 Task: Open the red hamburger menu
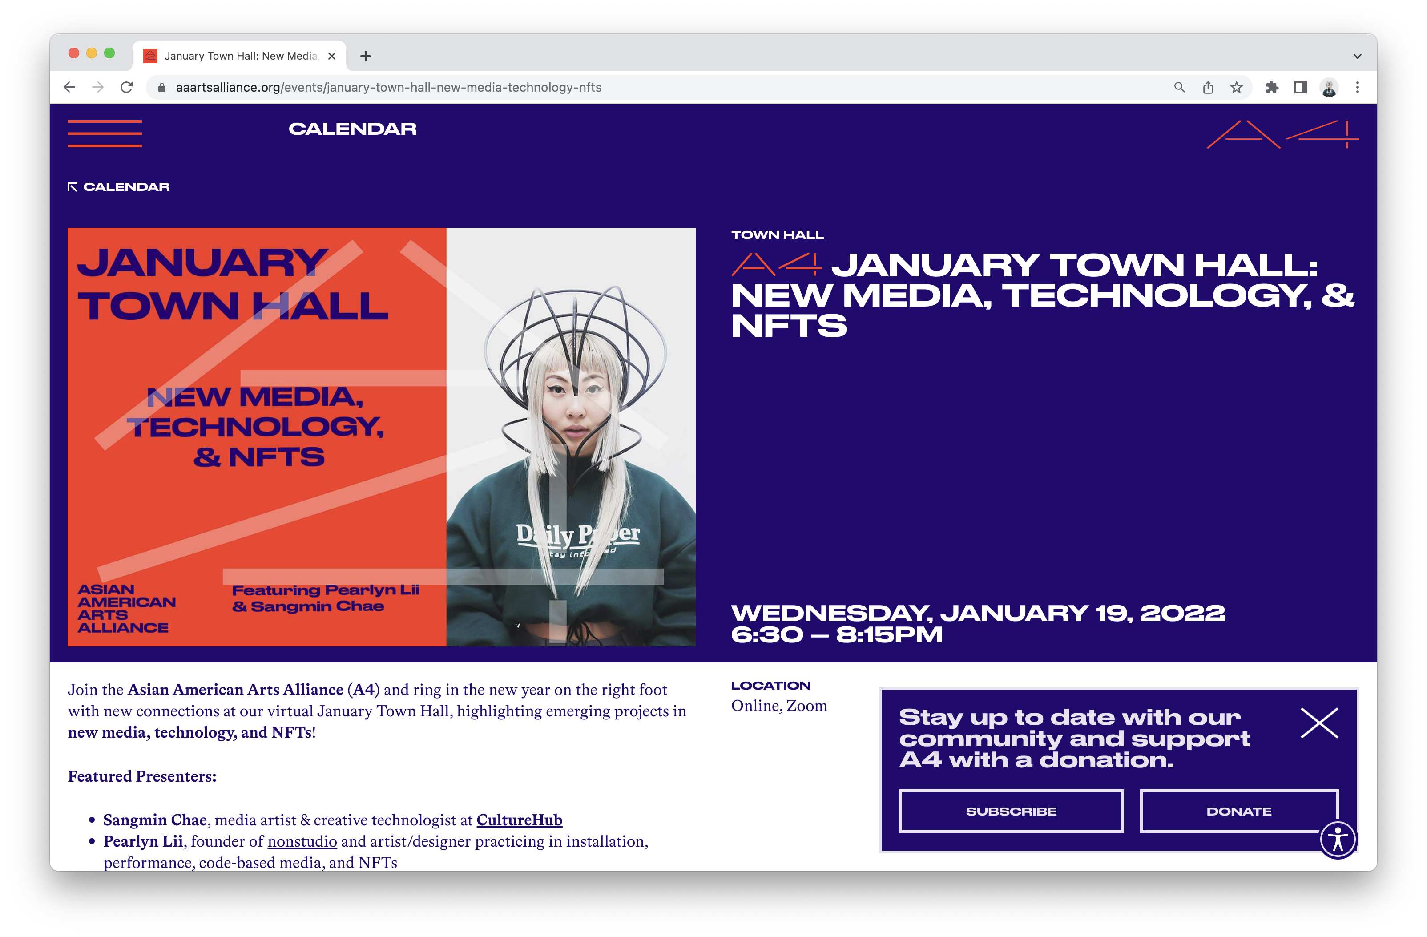click(x=105, y=133)
